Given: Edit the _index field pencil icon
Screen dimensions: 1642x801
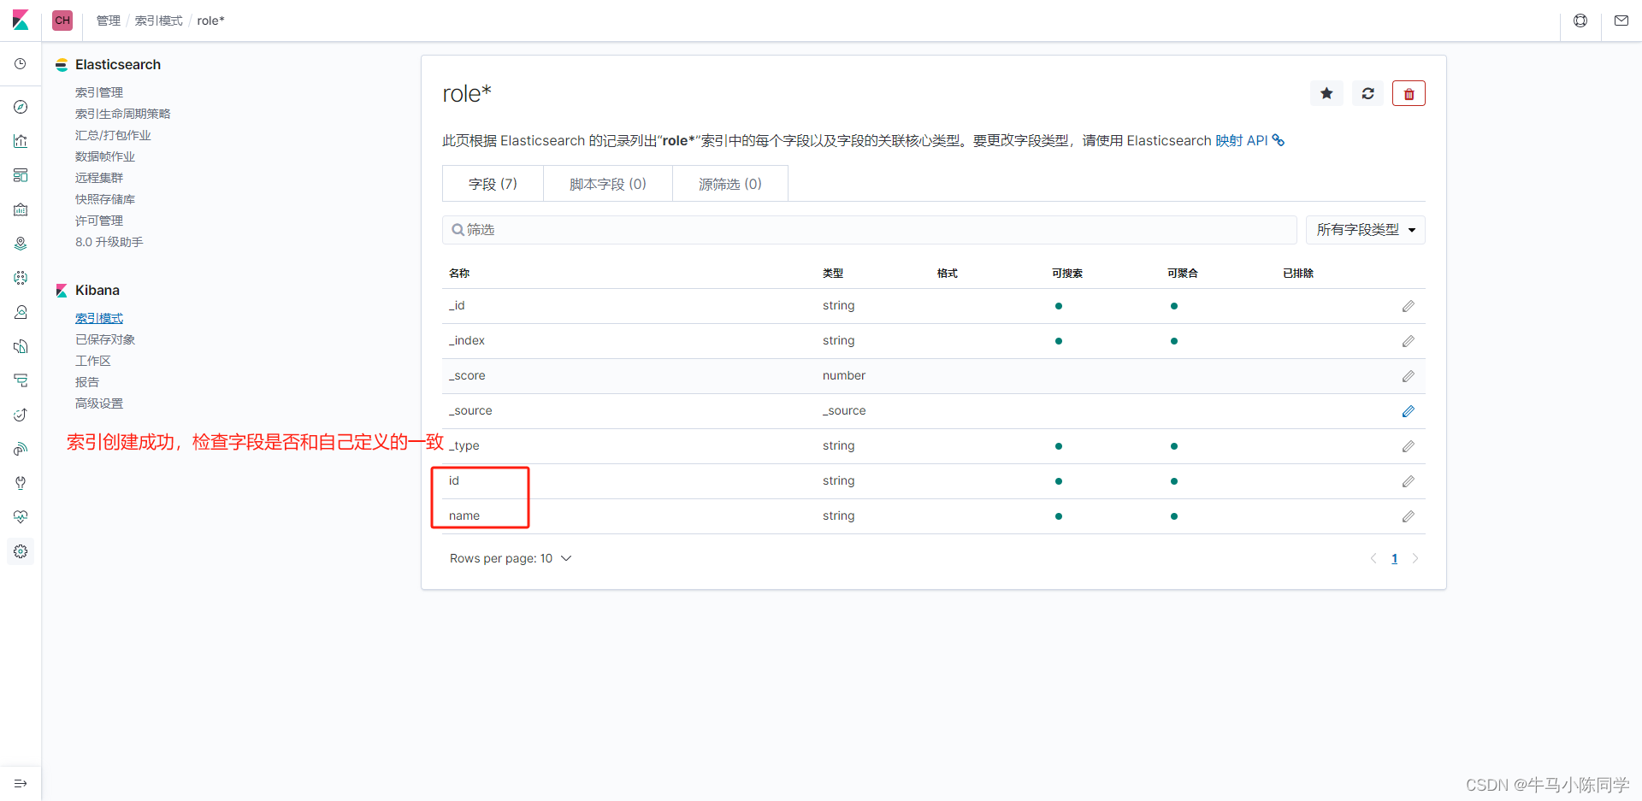Looking at the screenshot, I should (1408, 341).
